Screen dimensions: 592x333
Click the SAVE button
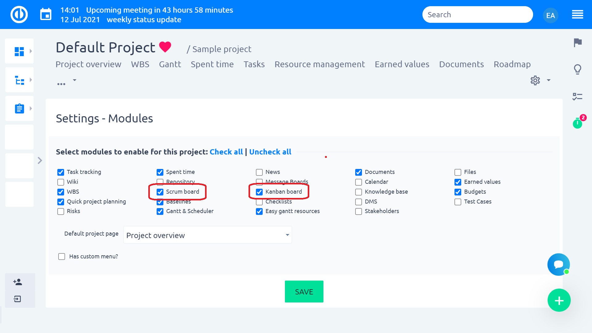click(x=304, y=291)
